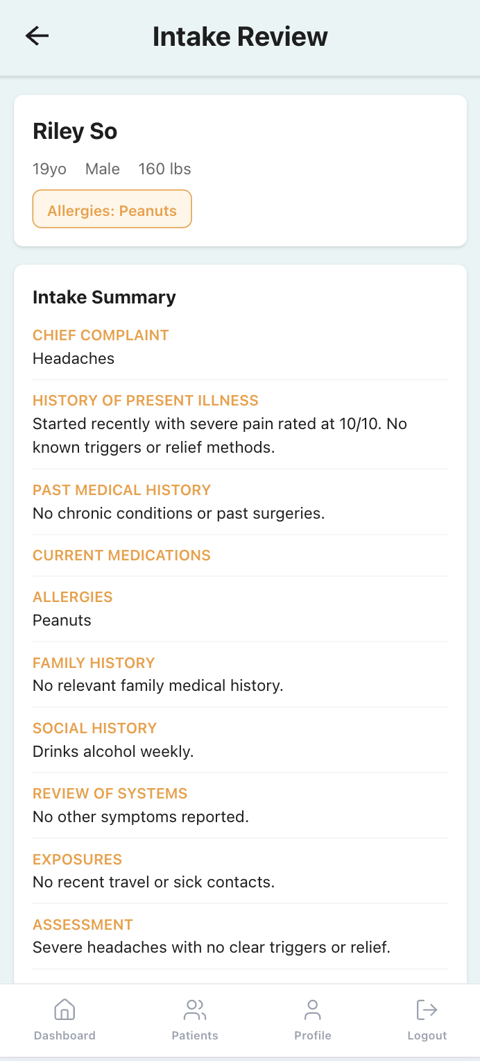Tap the Dashboard tab label
Viewport: 480px width, 1061px height.
click(x=65, y=1035)
